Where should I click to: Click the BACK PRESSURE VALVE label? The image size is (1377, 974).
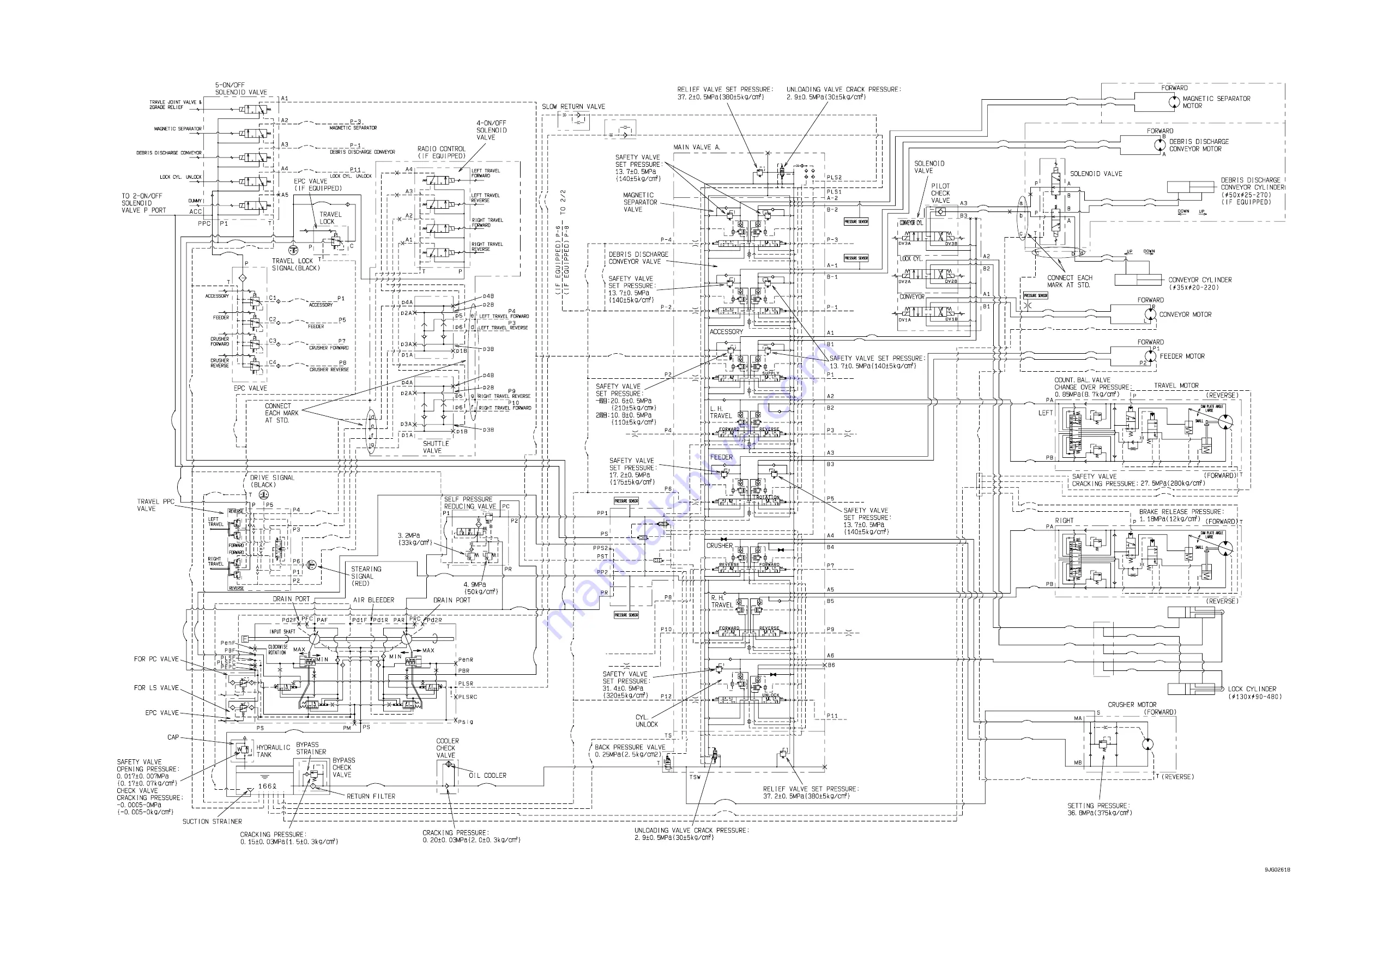630,747
